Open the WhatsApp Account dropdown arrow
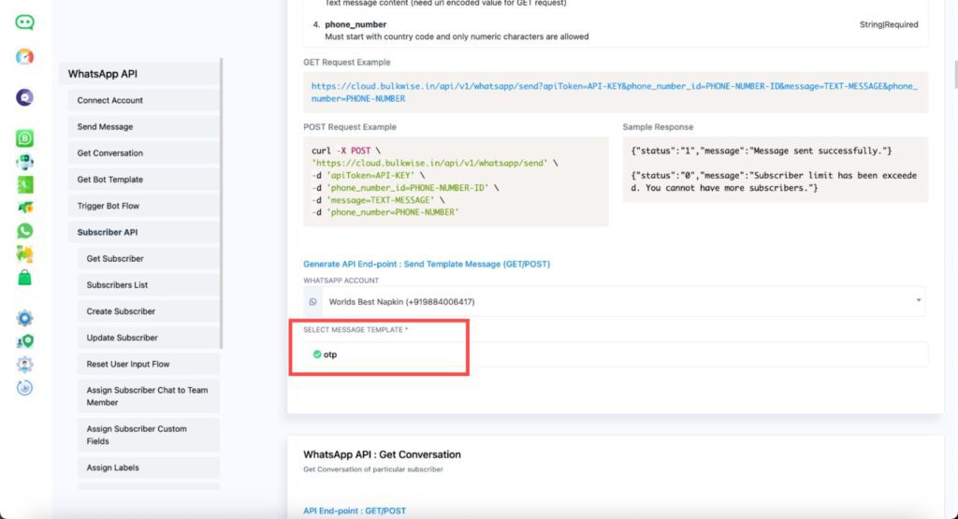 (919, 300)
